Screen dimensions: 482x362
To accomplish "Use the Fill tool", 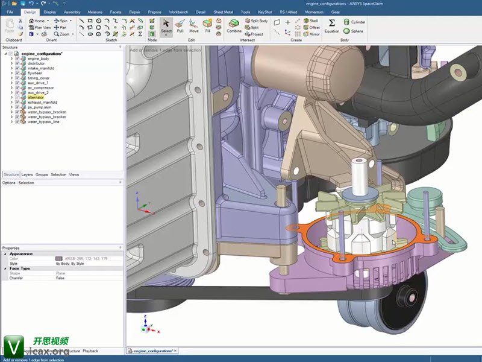I will tap(207, 26).
